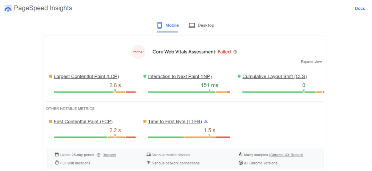The width and height of the screenshot is (372, 171).
Task: Click Chrome icon beside All Chrome versions
Action: tap(240, 163)
